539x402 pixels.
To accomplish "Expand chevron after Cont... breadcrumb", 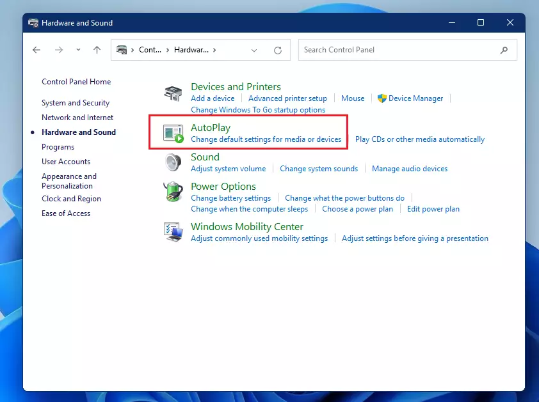I will (168, 50).
